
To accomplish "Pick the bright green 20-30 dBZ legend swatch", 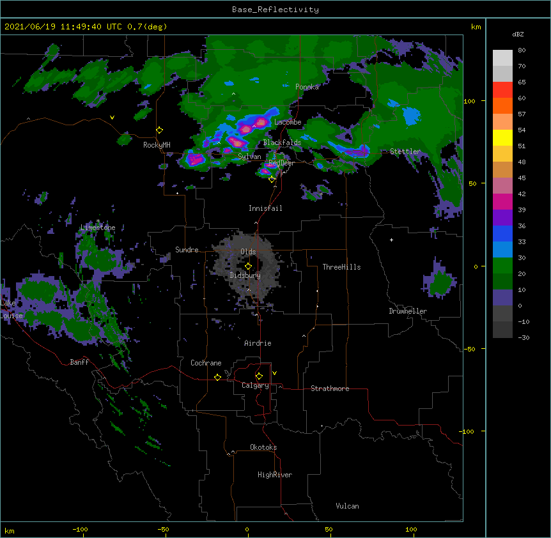I will pos(502,266).
